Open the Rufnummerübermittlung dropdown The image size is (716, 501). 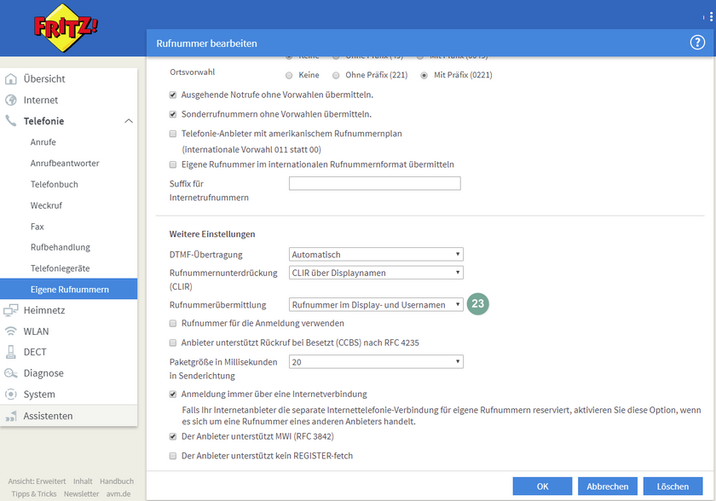point(376,304)
